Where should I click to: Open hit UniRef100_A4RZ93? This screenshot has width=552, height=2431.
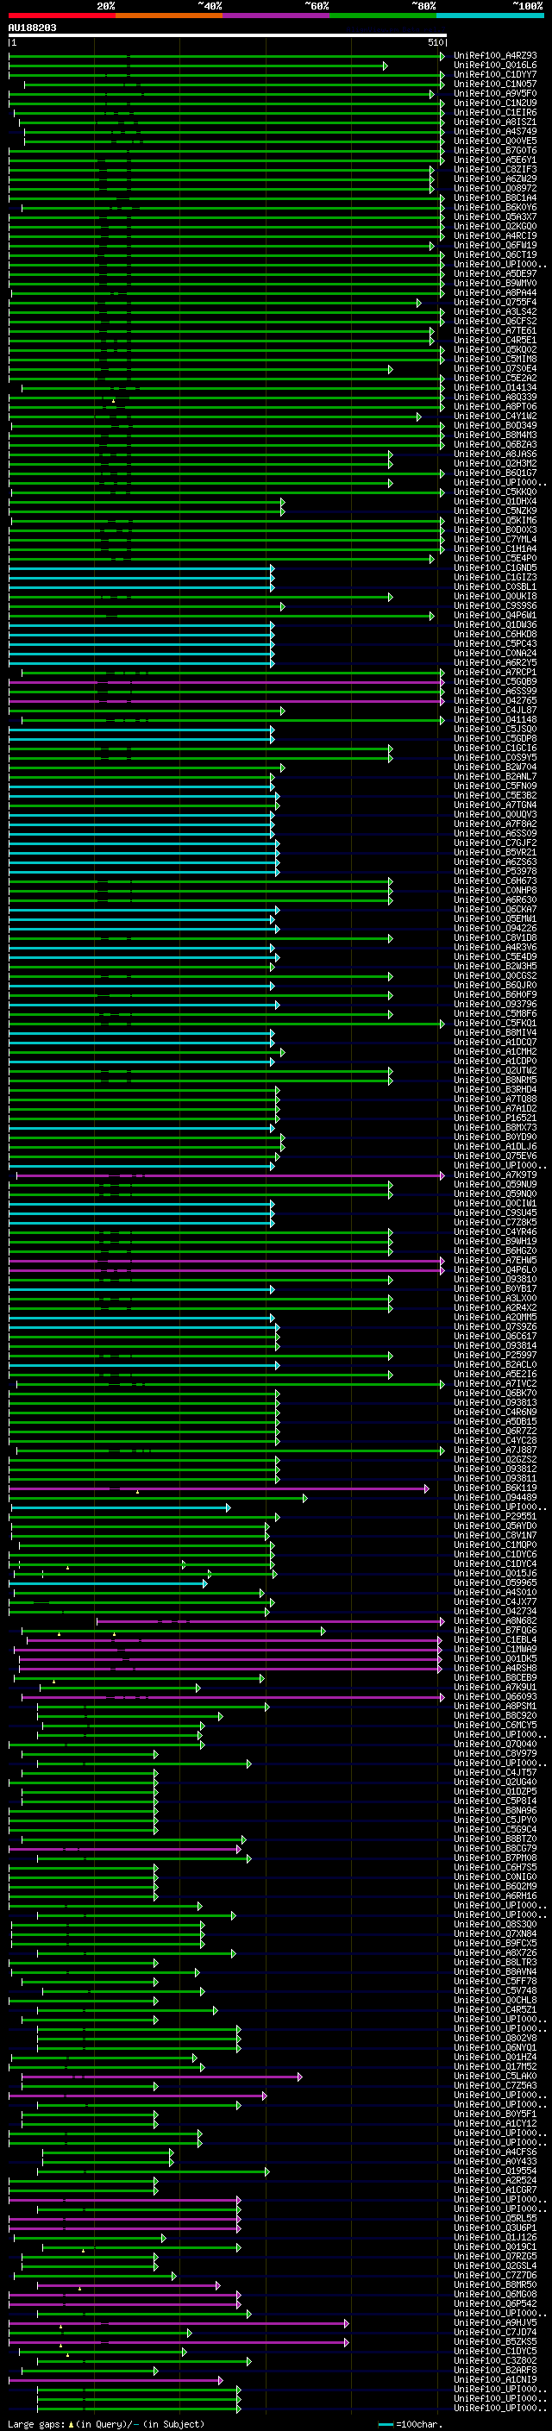495,56
